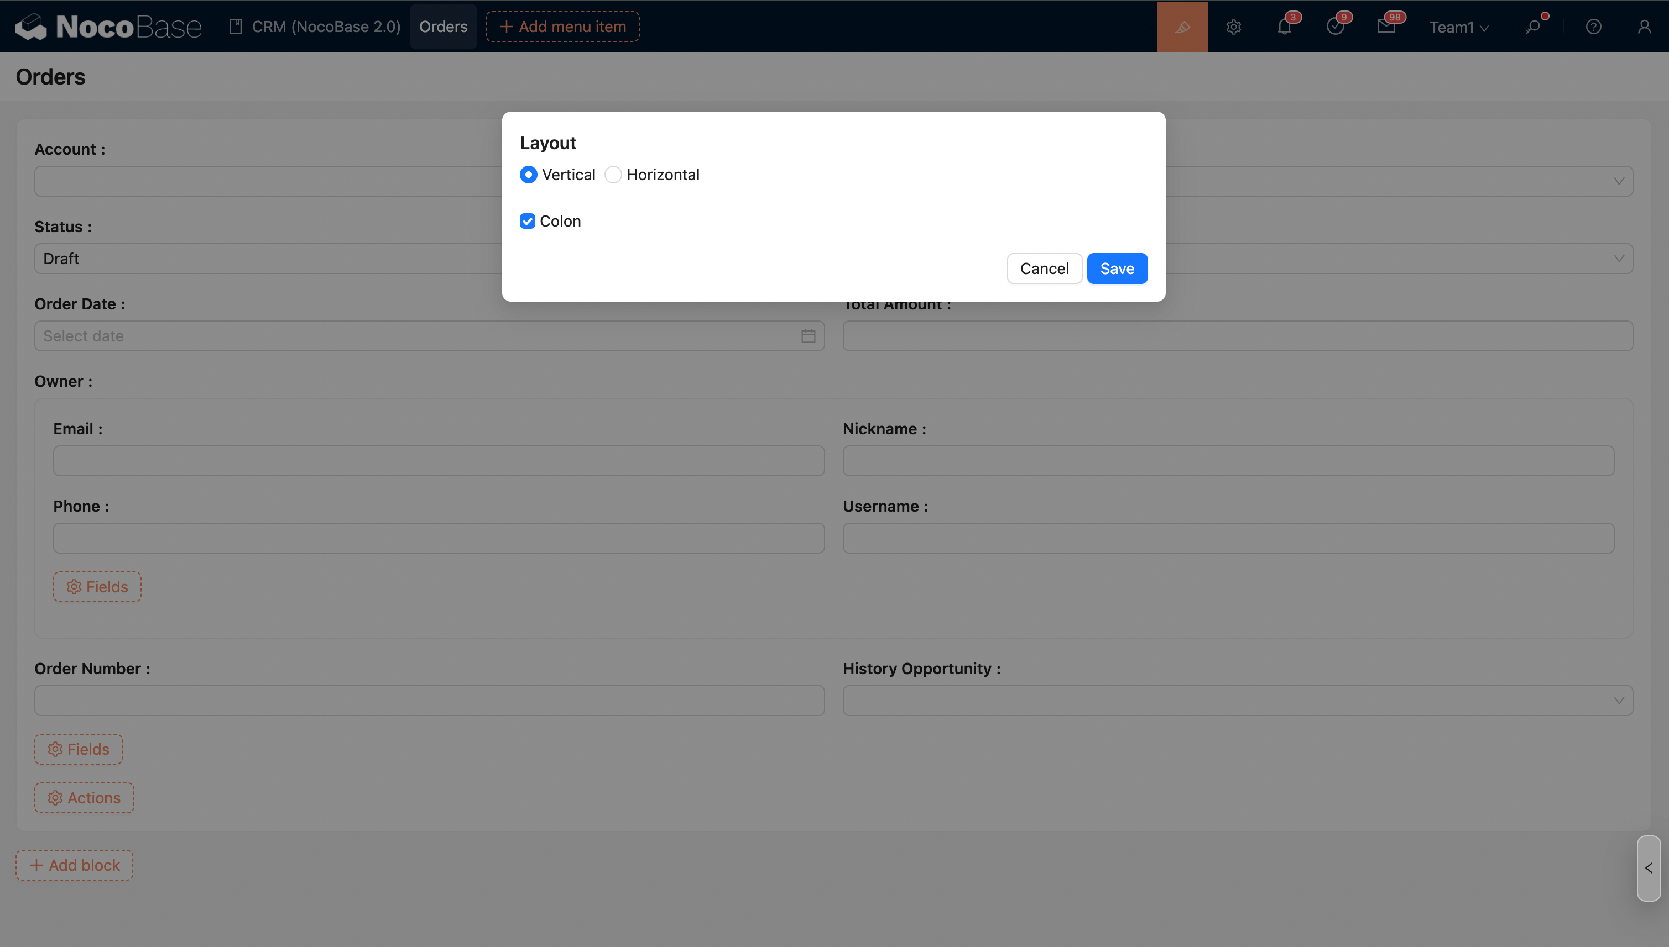
Task: Click the pin icon with red dot
Action: point(1533,27)
